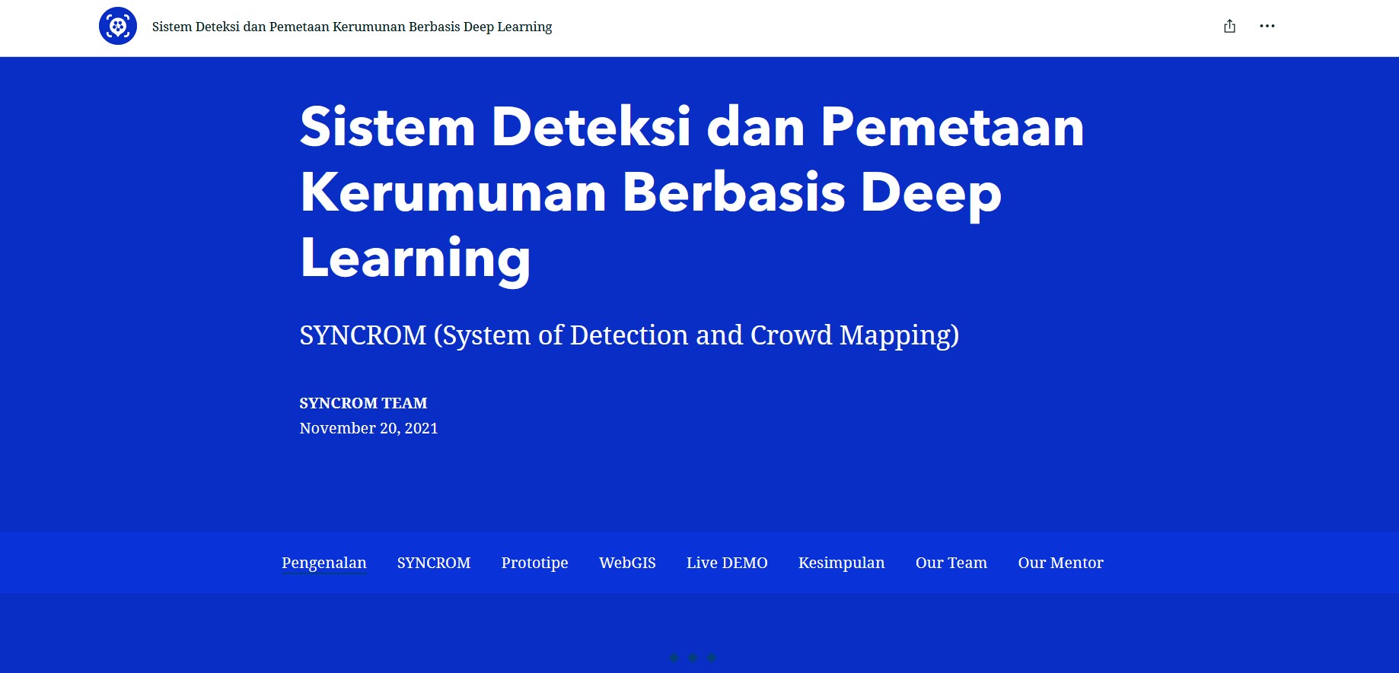Screen dimensions: 1399x673
Task: Jump to the Our Mentor section
Action: (x=1060, y=563)
